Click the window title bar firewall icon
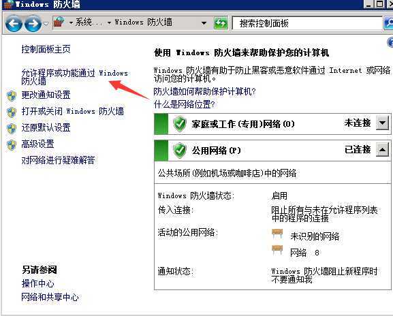 coord(9,5)
